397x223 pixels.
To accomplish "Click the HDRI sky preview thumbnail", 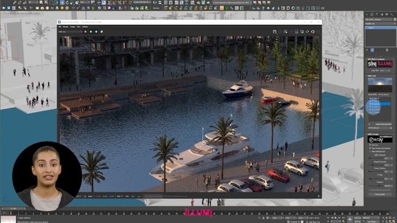I will pyautogui.click(x=380, y=85).
